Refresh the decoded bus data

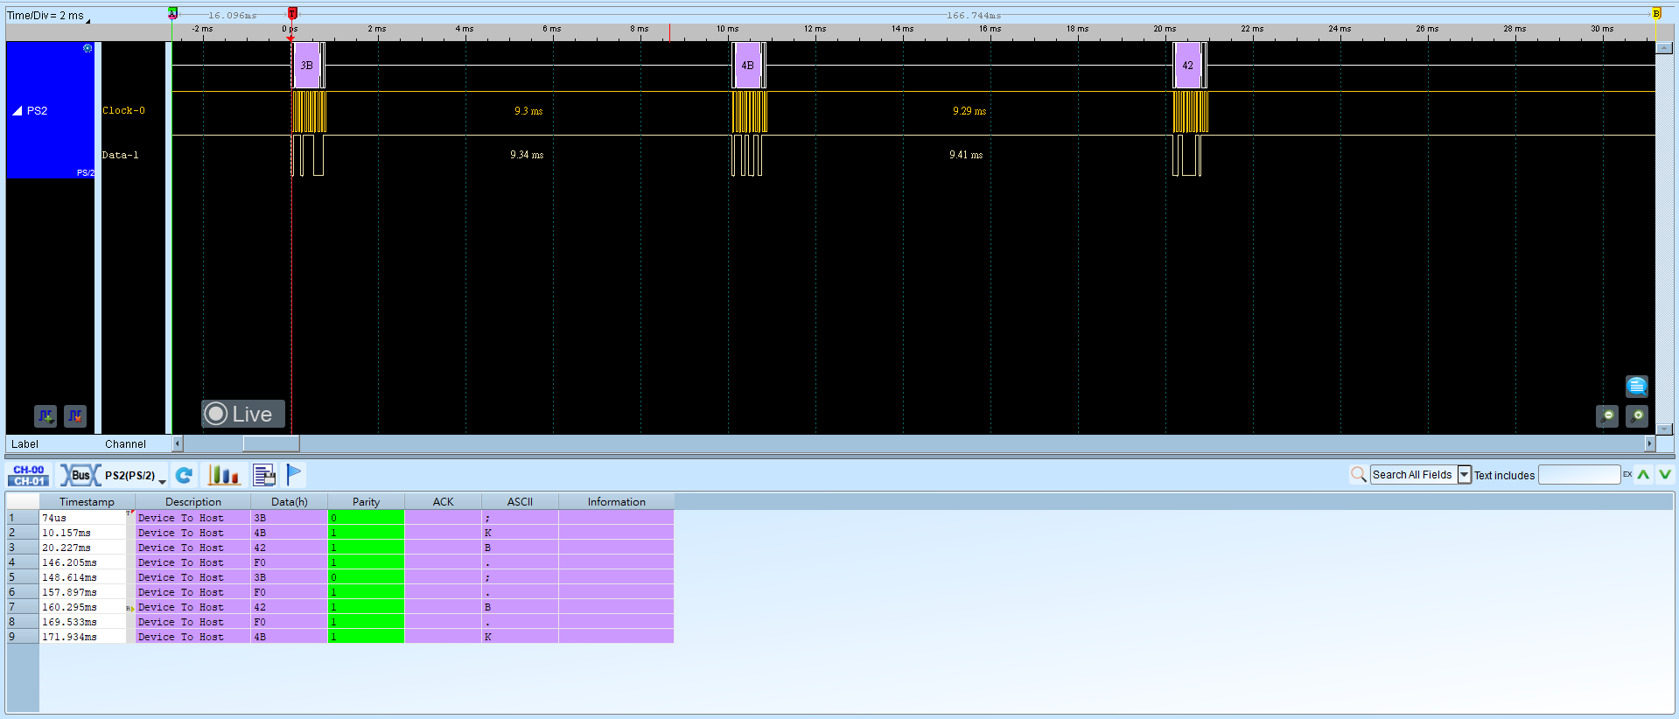184,475
